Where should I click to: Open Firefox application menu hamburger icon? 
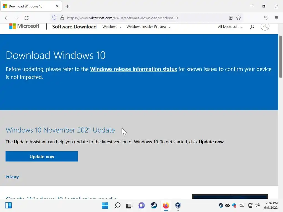point(276,18)
